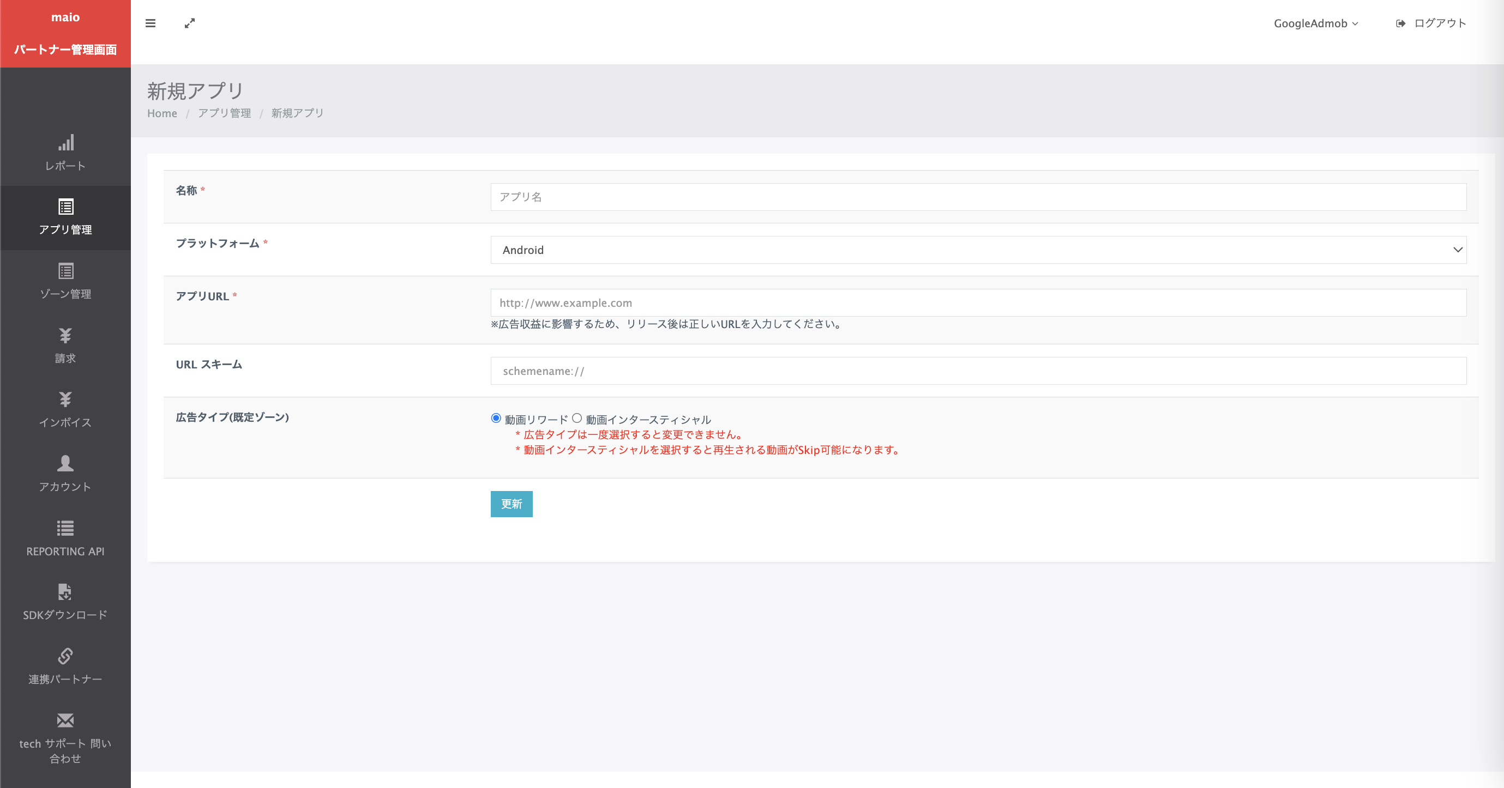Click the 請求 yen icon
The image size is (1504, 788).
click(x=65, y=335)
